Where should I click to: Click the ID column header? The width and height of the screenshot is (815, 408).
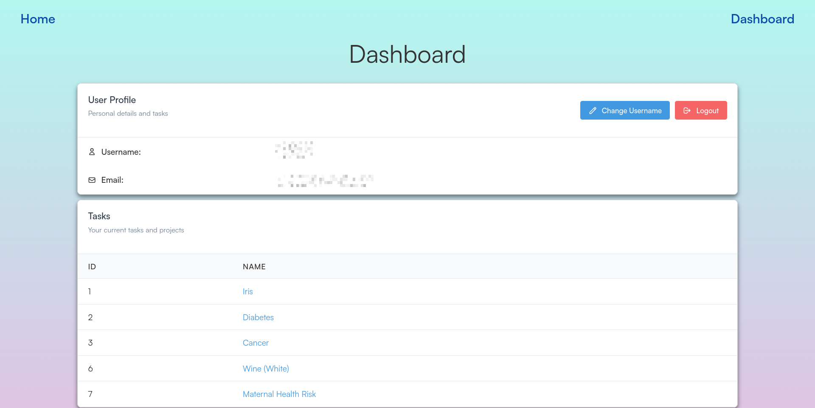[92, 266]
